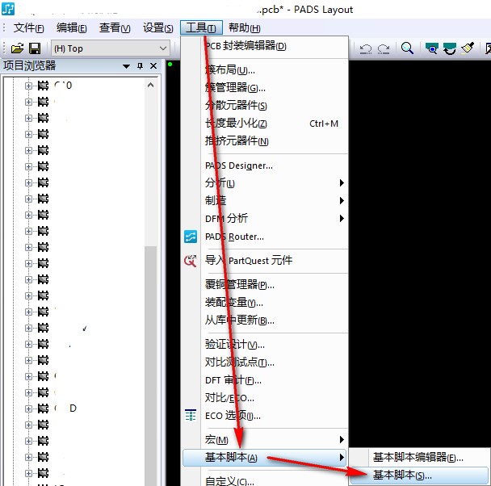Close the 工具(T) menu
The image size is (491, 486).
tap(201, 27)
